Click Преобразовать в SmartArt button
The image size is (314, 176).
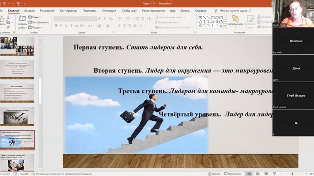[x=174, y=27]
